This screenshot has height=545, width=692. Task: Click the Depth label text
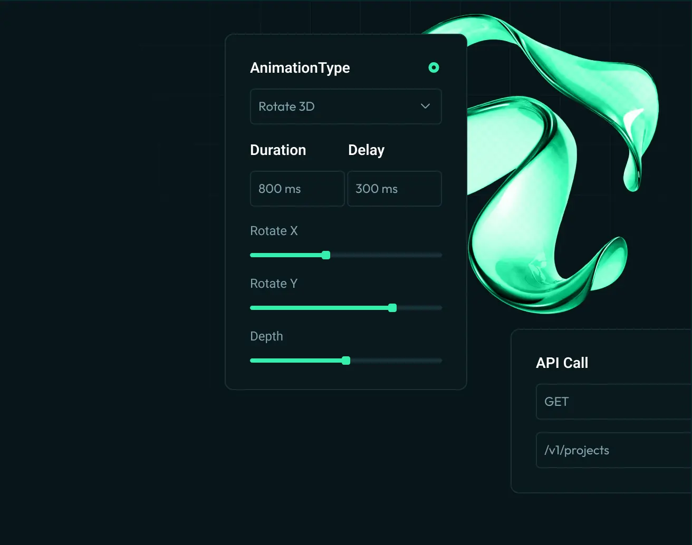(x=266, y=336)
